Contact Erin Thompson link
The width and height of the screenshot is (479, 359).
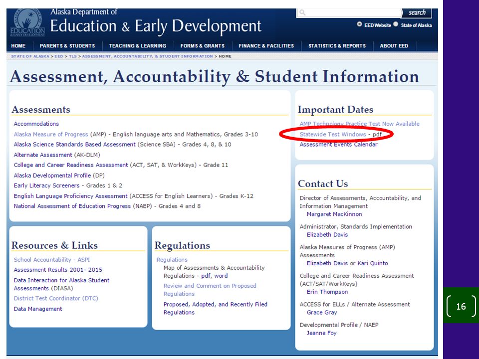pyautogui.click(x=327, y=292)
